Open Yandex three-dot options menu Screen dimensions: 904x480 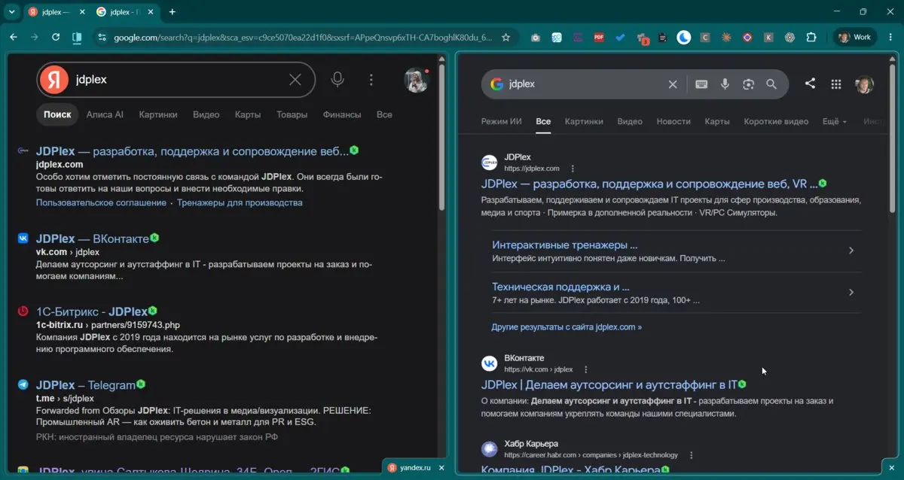pyautogui.click(x=371, y=79)
